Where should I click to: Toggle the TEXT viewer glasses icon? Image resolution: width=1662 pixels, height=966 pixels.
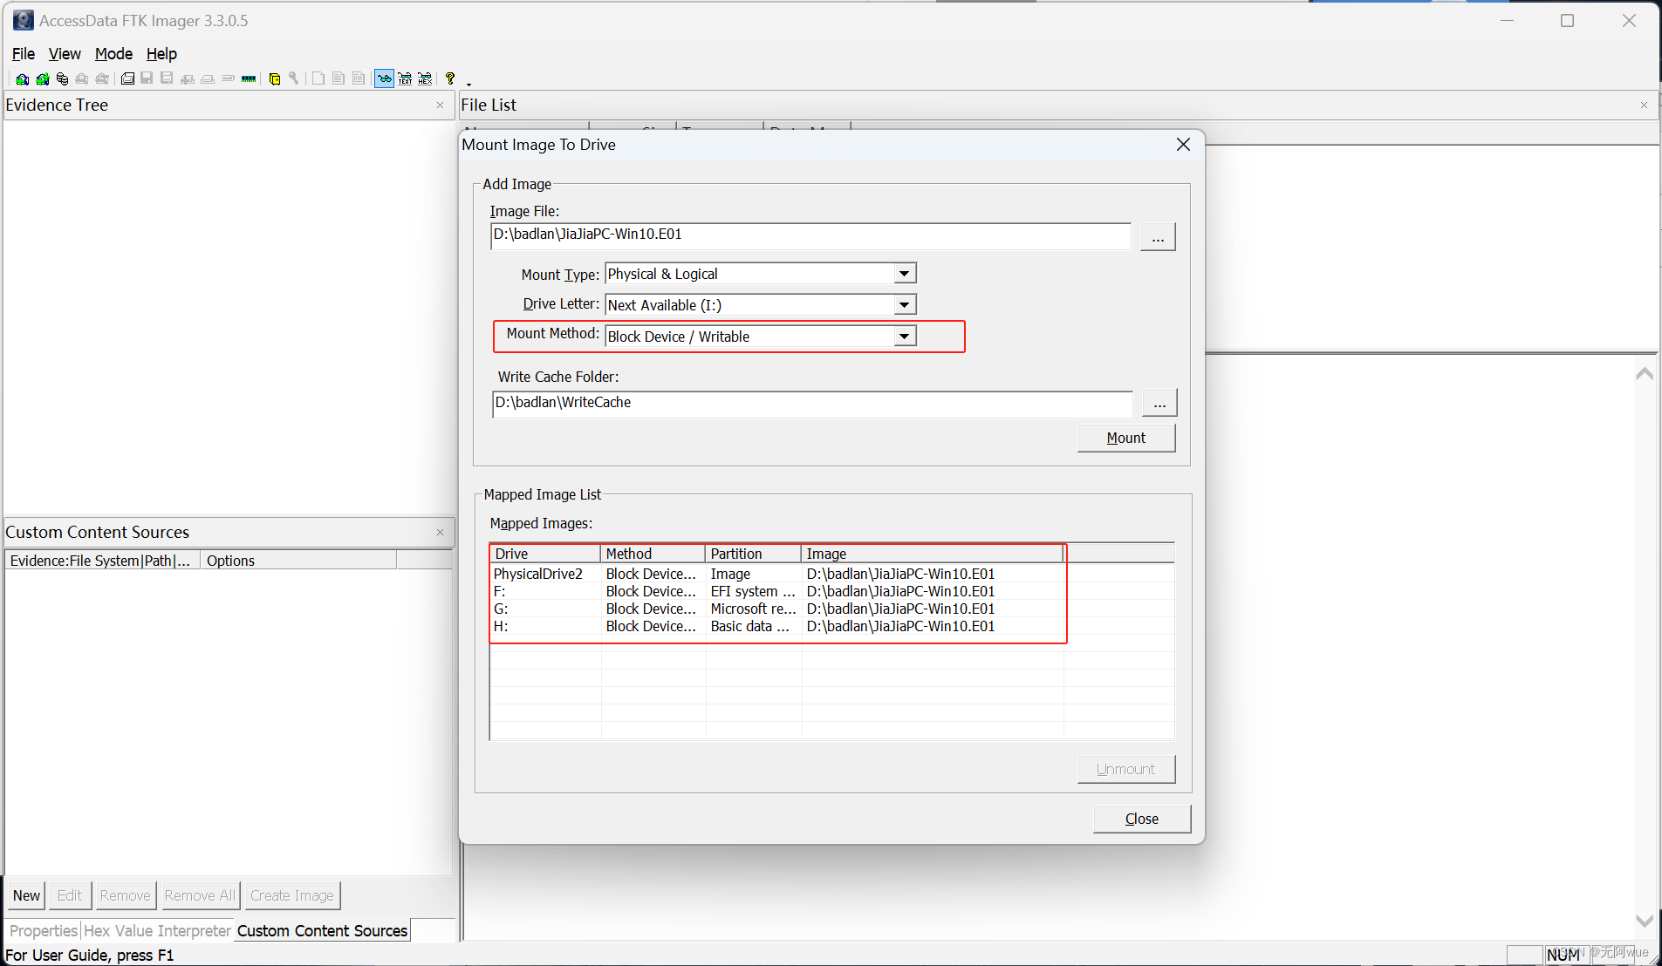click(x=405, y=78)
